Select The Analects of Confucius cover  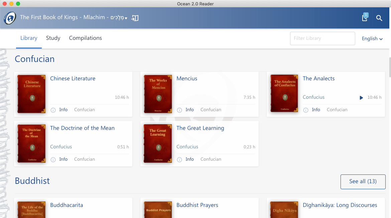pos(284,93)
